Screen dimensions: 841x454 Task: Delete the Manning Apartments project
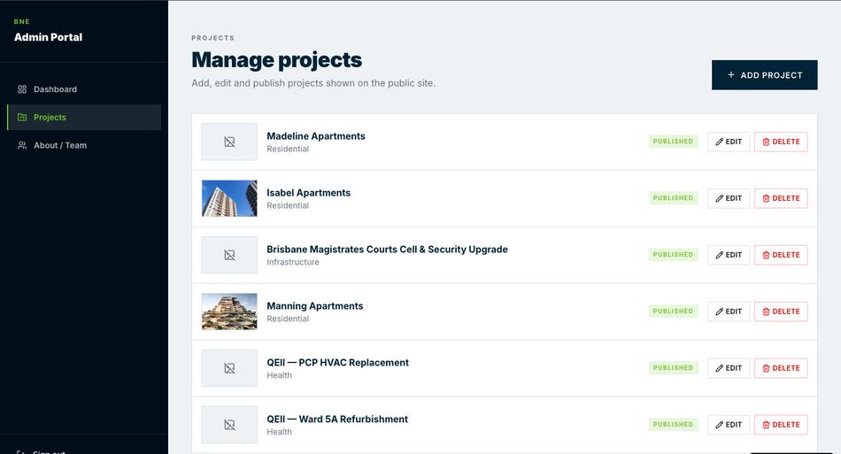pyautogui.click(x=781, y=312)
